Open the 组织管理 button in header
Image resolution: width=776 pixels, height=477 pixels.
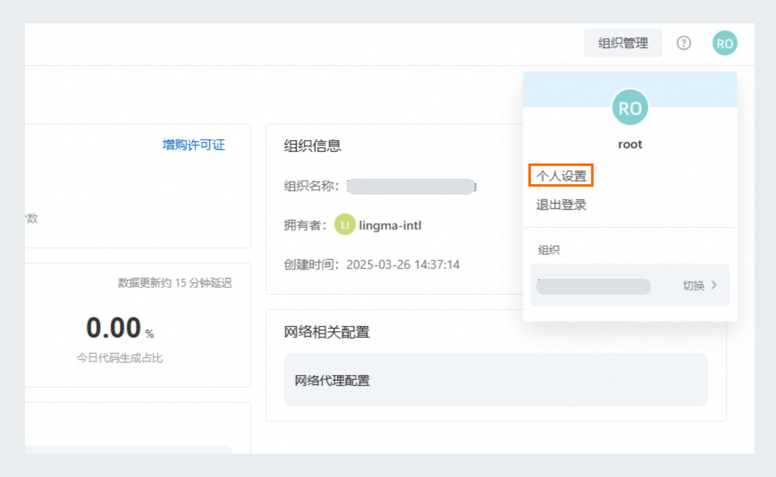(x=623, y=43)
